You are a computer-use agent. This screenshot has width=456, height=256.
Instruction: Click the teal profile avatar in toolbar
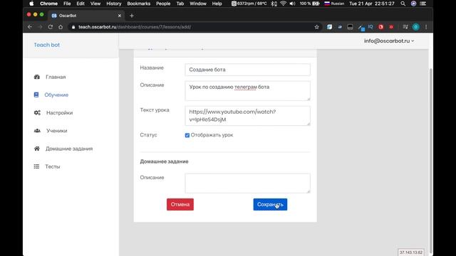[x=416, y=27]
